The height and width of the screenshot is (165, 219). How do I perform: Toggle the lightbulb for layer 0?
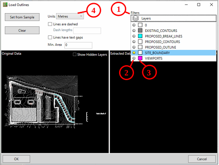(134, 25)
